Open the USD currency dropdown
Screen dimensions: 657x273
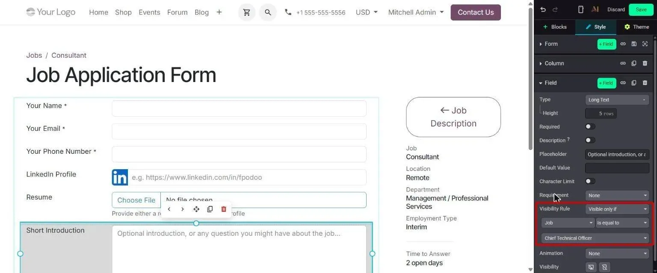tap(367, 12)
